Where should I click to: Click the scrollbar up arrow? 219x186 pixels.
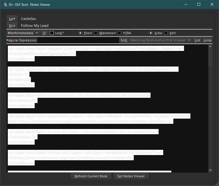point(210,46)
